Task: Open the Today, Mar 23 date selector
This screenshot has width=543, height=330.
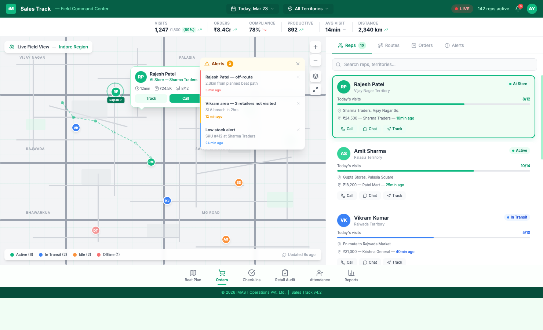Action: (x=252, y=8)
